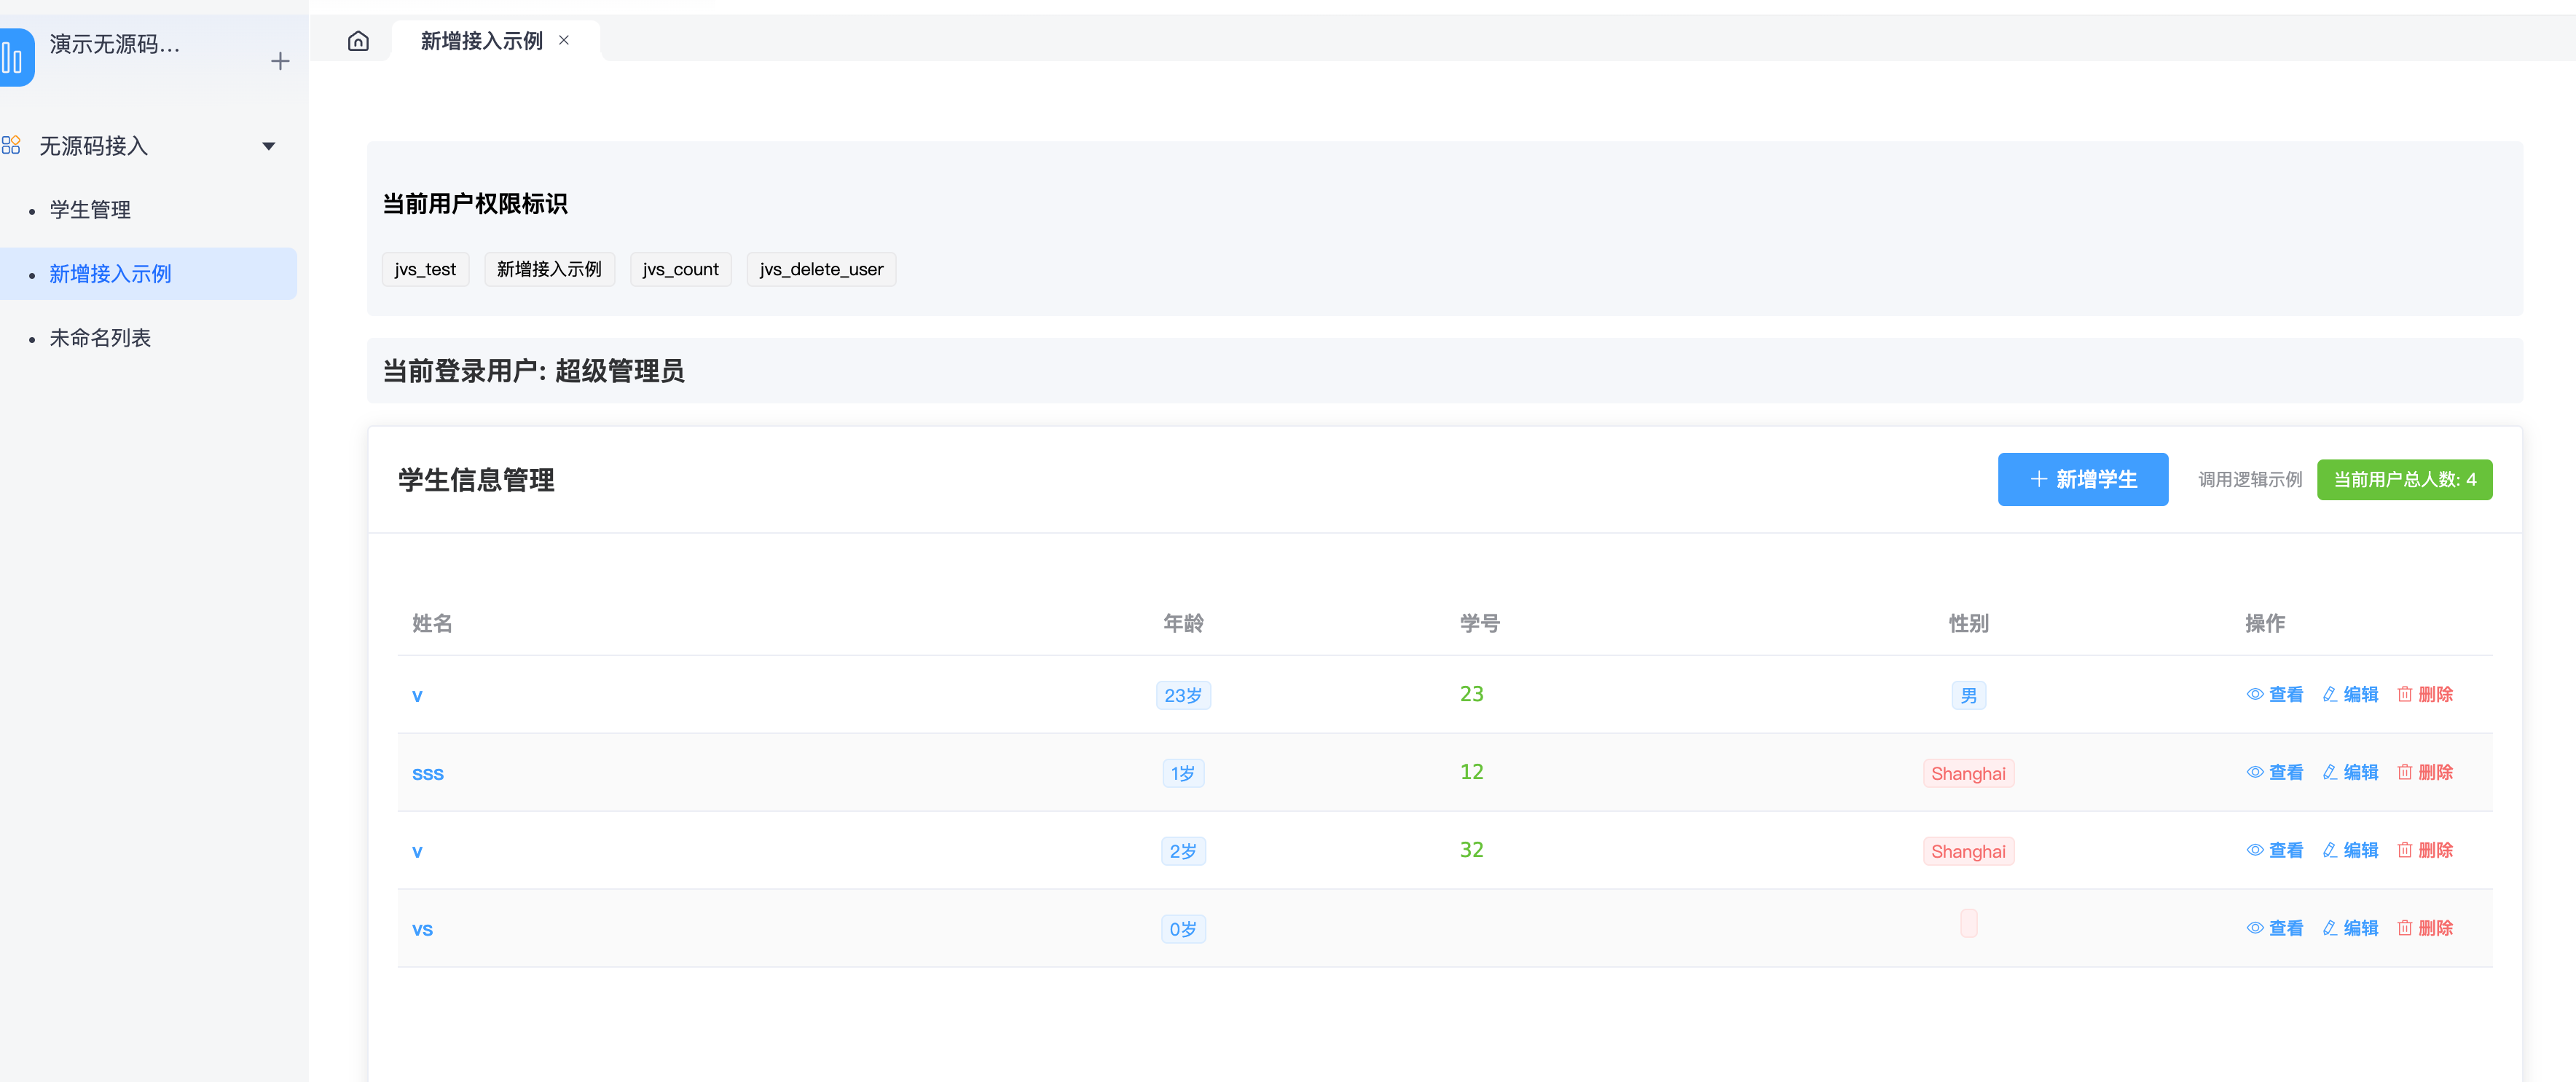
Task: Click the trash delete icon in the first row
Action: coord(2404,695)
